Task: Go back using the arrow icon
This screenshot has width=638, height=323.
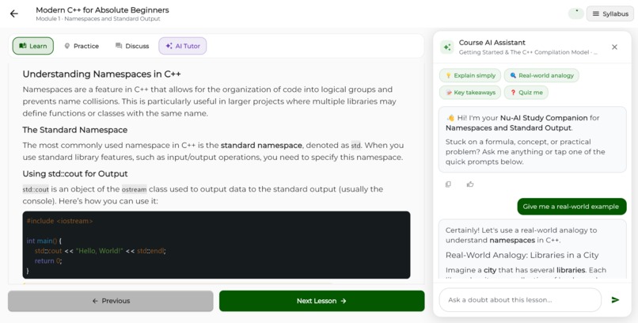Action: coord(14,13)
